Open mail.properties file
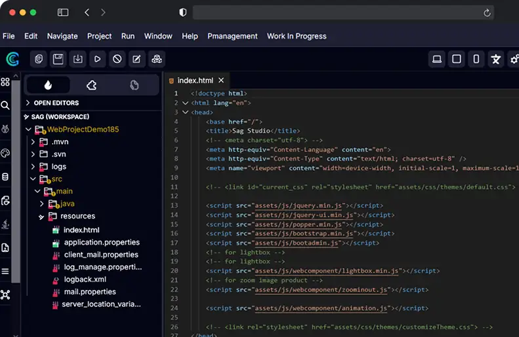 coord(90,292)
